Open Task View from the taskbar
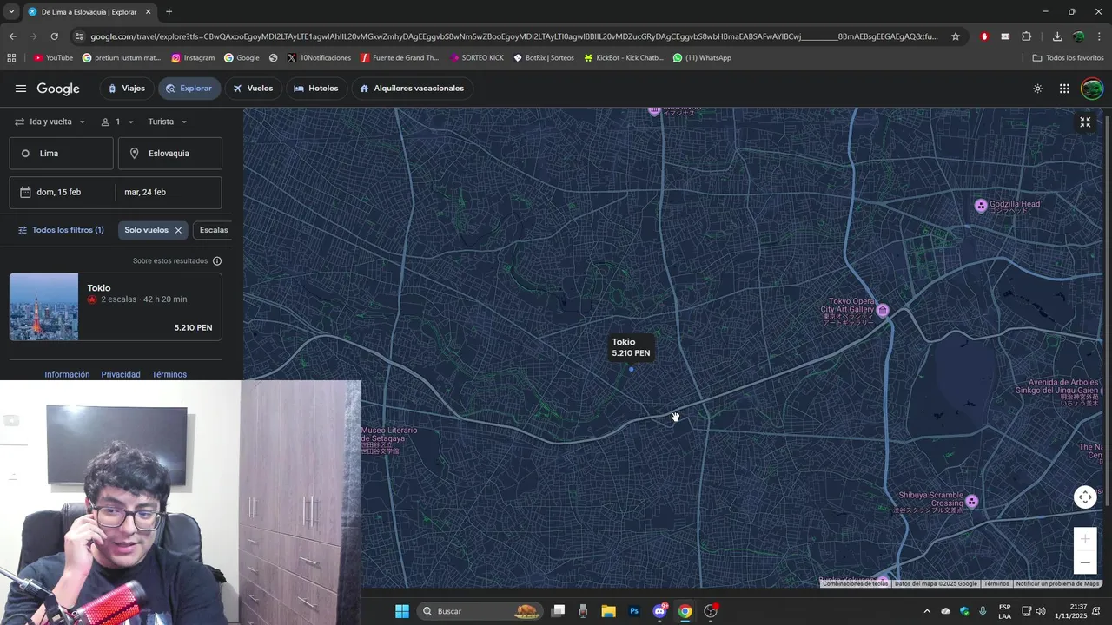 point(559,611)
